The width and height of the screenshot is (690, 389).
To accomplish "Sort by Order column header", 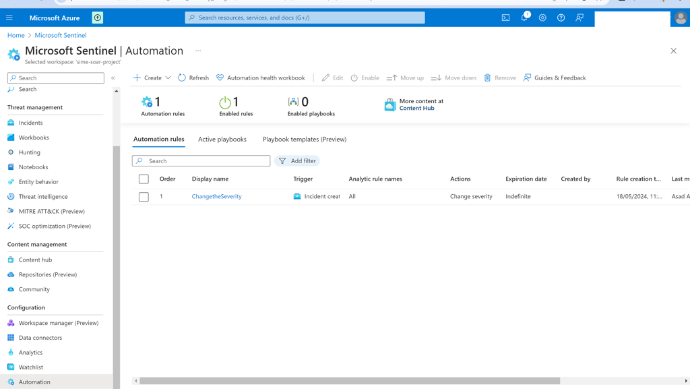I will click(167, 179).
